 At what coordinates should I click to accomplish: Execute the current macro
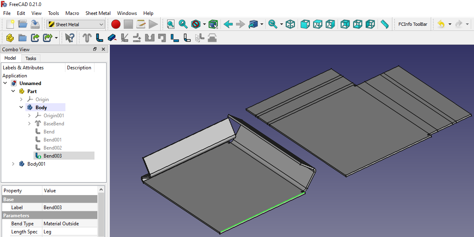[153, 24]
